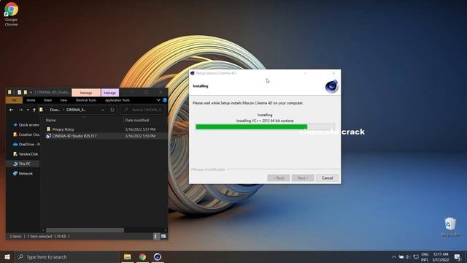Open the View ribbon tab
The image size is (467, 263).
coord(63,100)
